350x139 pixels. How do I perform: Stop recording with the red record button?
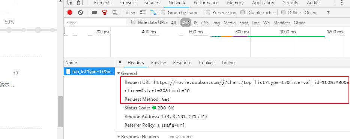pos(70,12)
